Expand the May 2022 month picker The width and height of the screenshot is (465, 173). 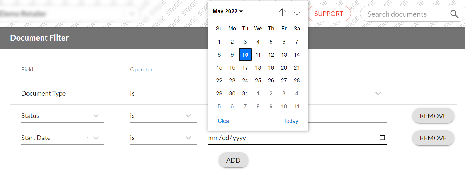(x=228, y=12)
